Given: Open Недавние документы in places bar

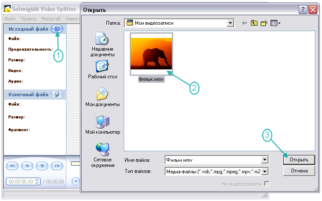Looking at the screenshot, I should tap(103, 45).
